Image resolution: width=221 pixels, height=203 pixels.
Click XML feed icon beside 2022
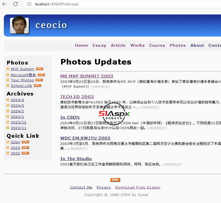25,153
